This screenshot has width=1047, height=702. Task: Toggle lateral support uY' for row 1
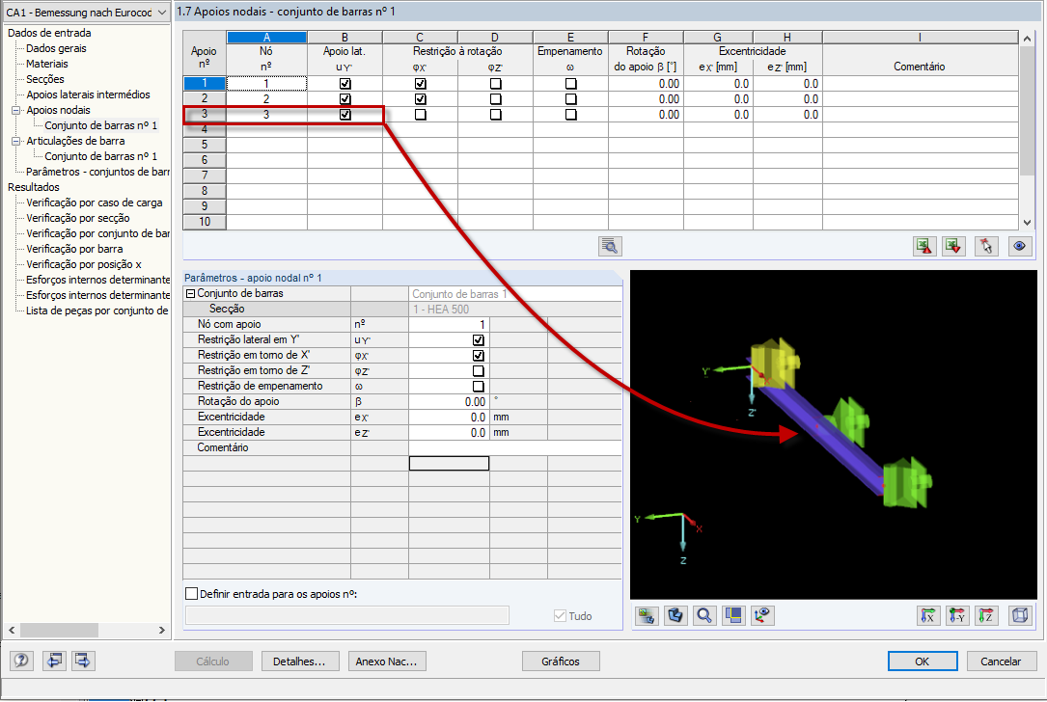click(x=345, y=84)
